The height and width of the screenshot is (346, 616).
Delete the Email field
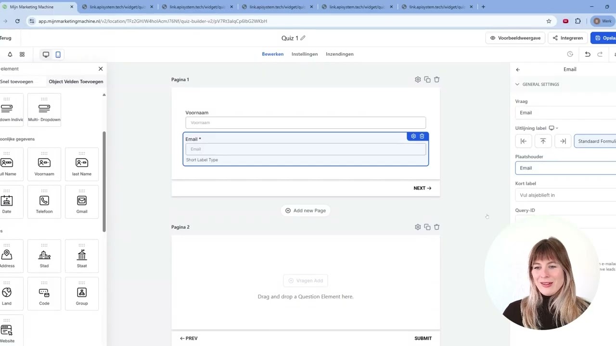422,136
